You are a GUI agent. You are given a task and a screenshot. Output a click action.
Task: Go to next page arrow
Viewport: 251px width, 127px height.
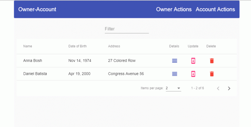click(229, 88)
